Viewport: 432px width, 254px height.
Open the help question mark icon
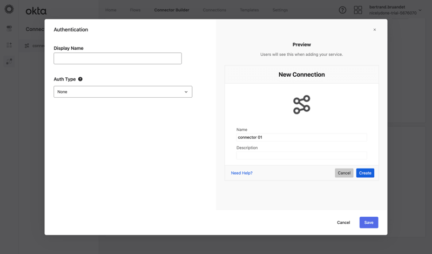pos(342,10)
